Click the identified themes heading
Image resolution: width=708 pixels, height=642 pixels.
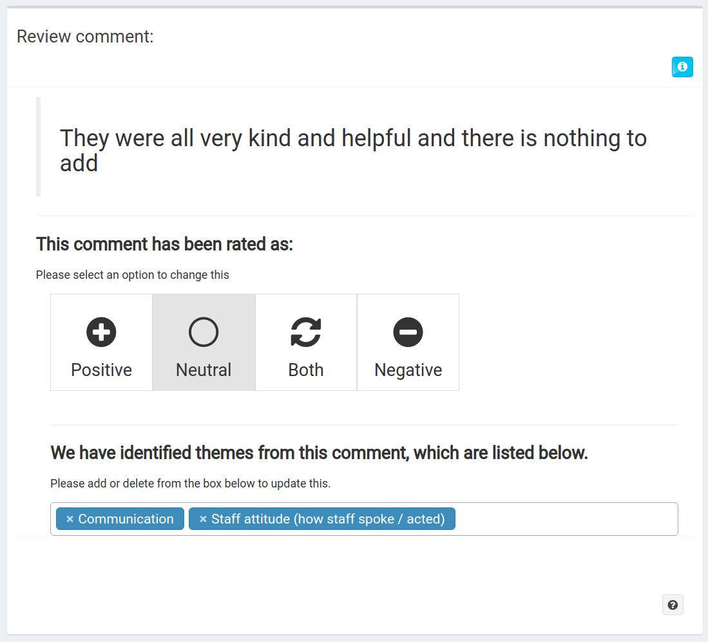[x=320, y=453]
